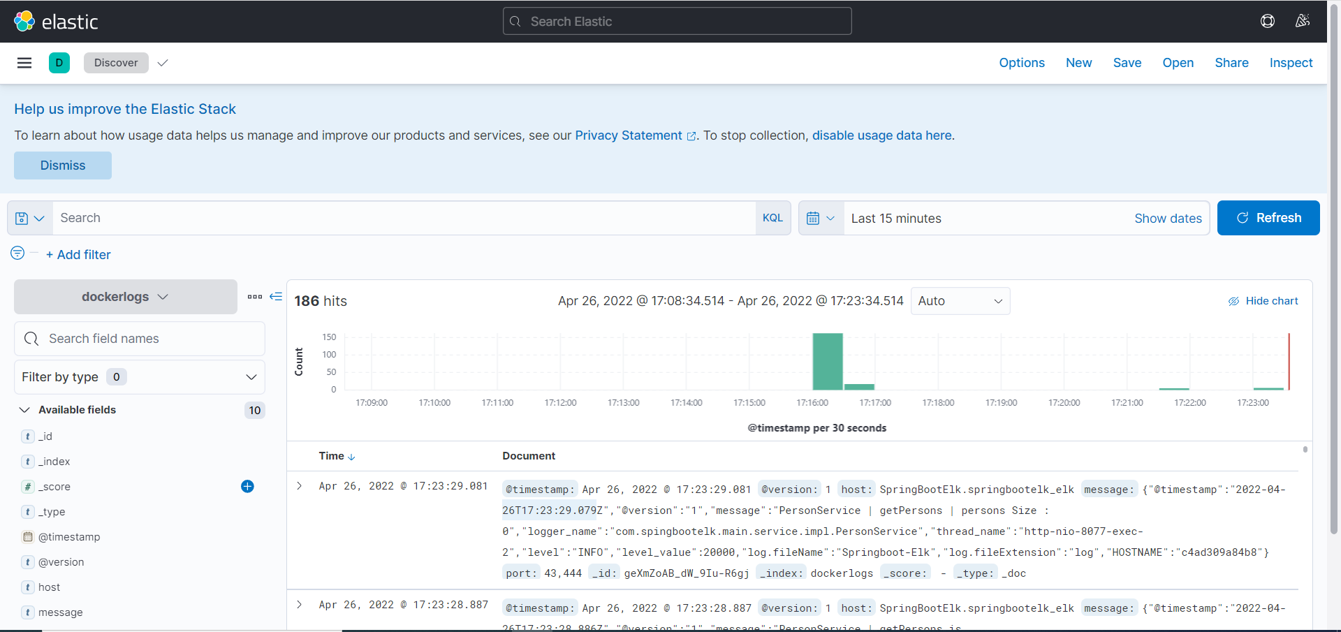1341x632 pixels.
Task: Click the external link icon by Privacy Statement
Action: 691,136
